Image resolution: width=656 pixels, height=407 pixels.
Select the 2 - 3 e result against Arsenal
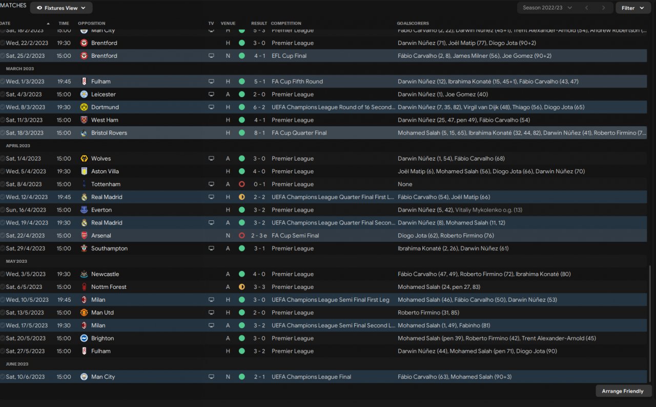tap(260, 236)
